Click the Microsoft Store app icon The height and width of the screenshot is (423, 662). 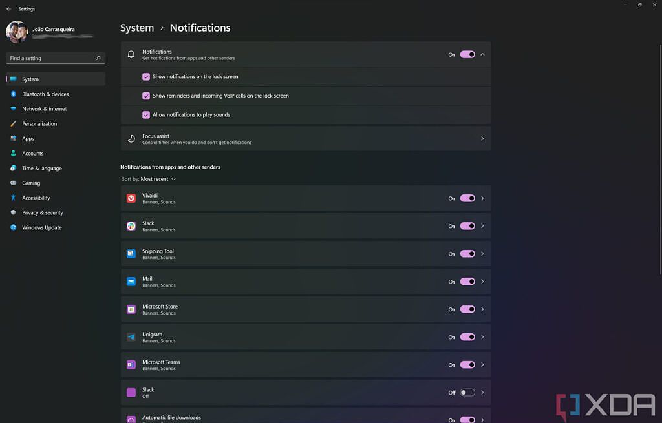tap(131, 309)
